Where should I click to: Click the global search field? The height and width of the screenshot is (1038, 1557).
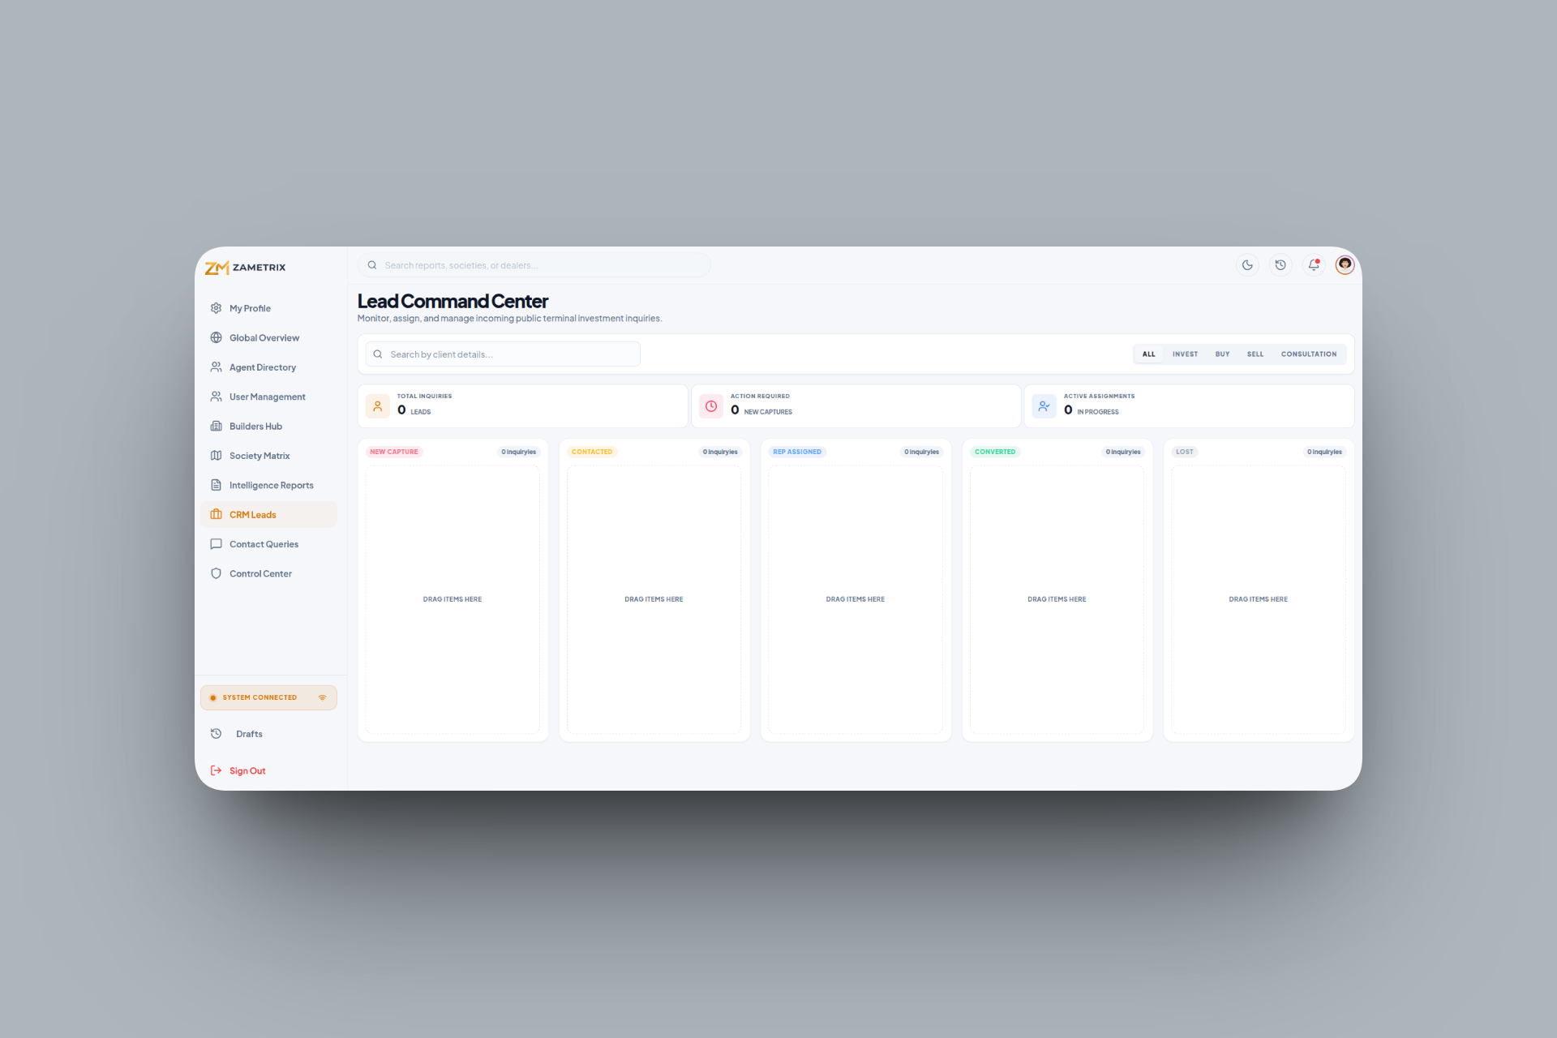534,265
